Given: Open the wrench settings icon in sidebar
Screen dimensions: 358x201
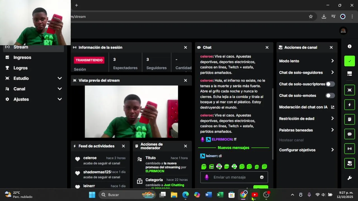Looking at the screenshot, I should pos(350,178).
